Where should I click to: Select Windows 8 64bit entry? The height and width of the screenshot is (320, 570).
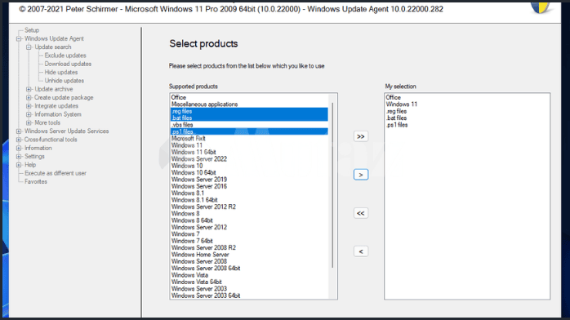click(249, 220)
